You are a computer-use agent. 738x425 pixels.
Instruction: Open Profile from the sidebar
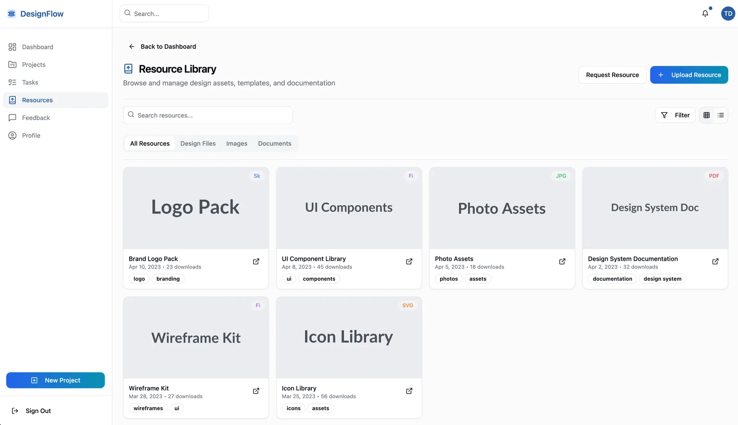click(56, 135)
